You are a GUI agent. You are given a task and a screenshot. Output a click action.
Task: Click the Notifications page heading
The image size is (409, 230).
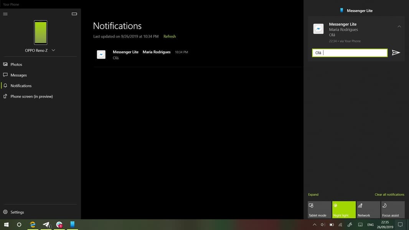(117, 26)
